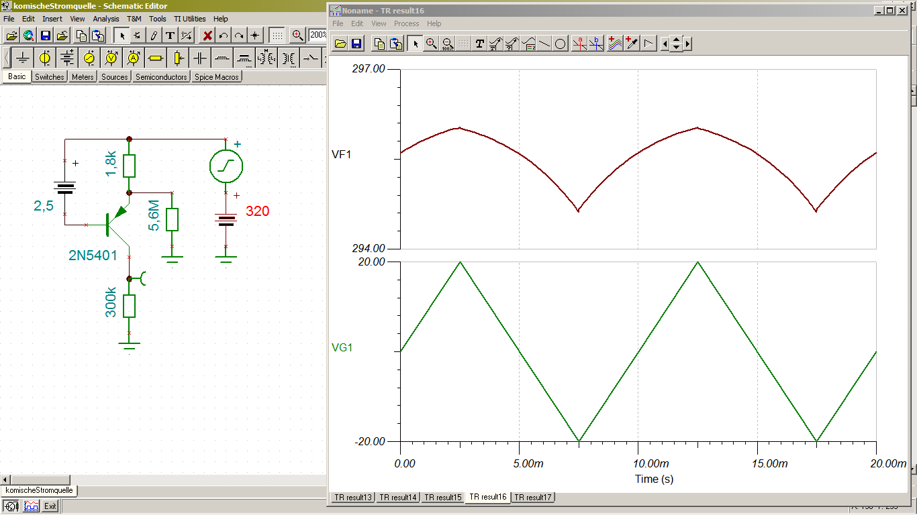Click the VF1 curve label
Viewport: 917px width, 515px height.
tap(342, 155)
